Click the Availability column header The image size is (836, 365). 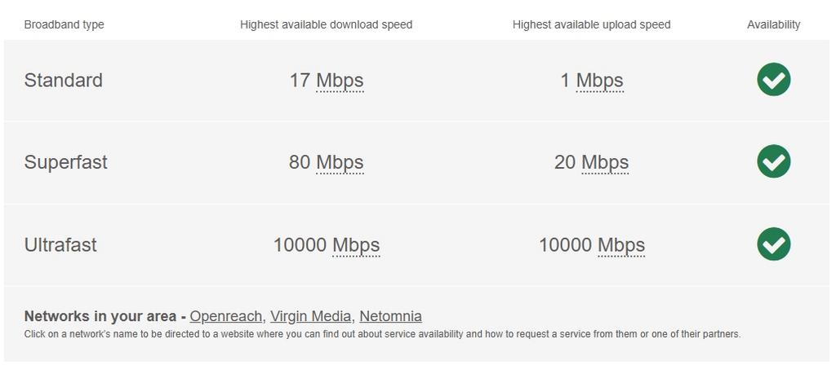(773, 24)
